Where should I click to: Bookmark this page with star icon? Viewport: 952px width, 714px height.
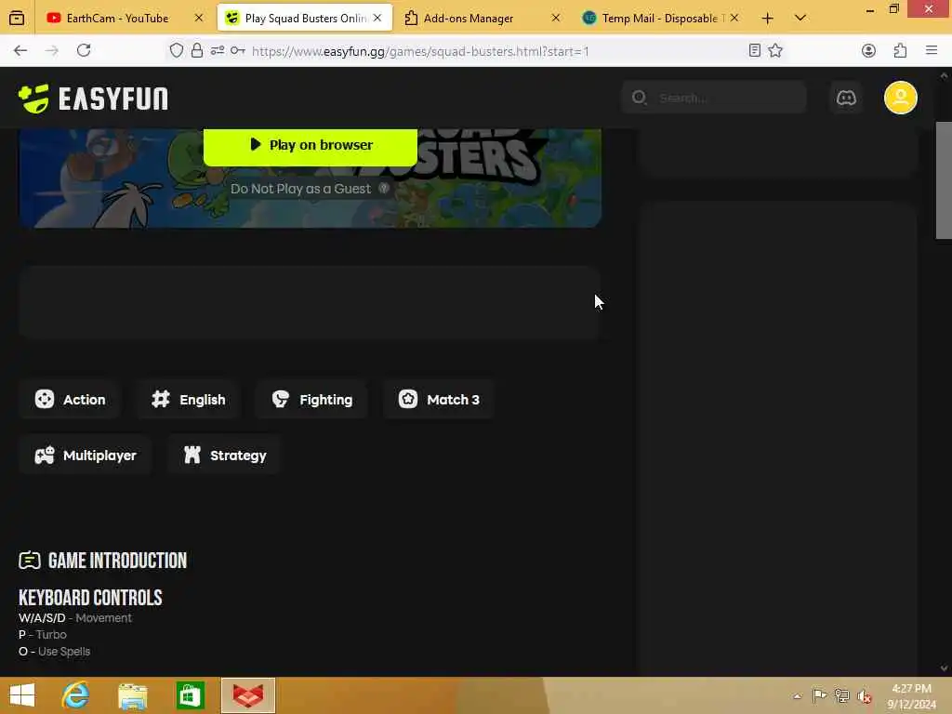click(775, 50)
